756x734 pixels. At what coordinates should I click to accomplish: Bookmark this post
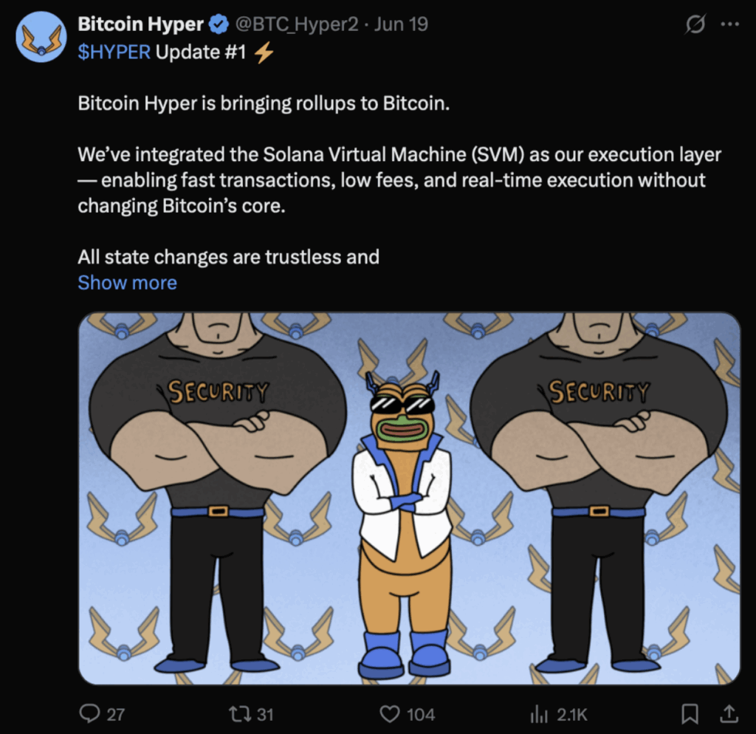tap(690, 713)
